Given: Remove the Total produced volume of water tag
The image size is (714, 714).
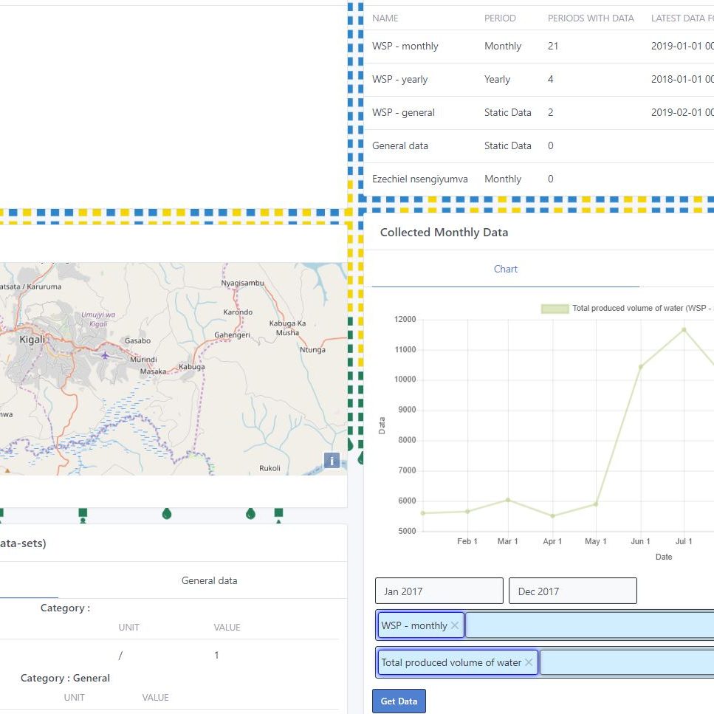Looking at the screenshot, I should click(x=529, y=662).
